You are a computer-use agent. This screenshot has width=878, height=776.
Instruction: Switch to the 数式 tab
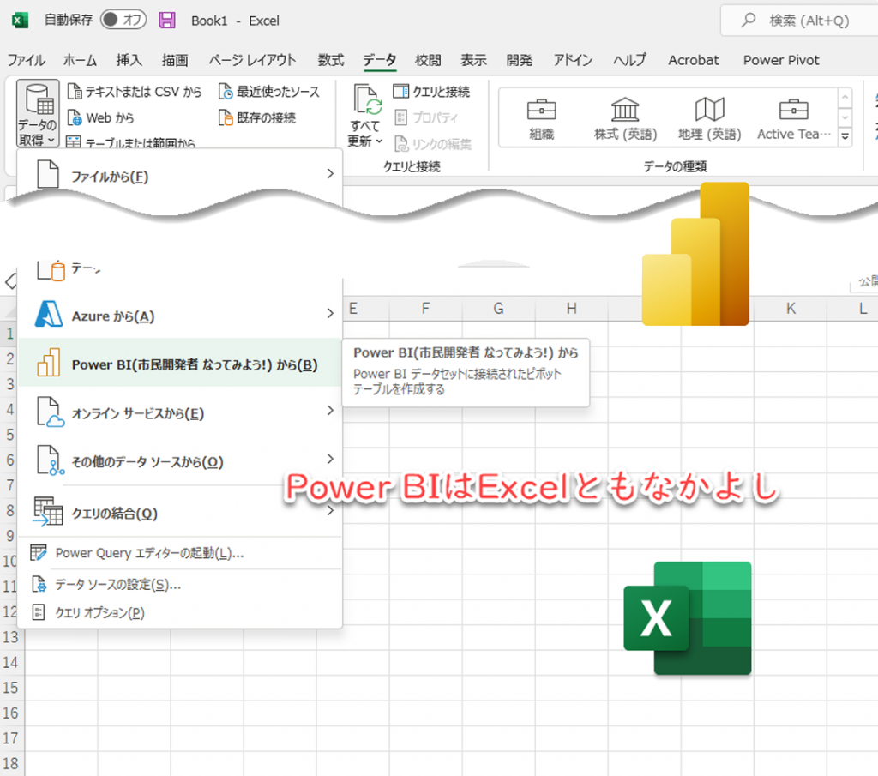pyautogui.click(x=331, y=60)
